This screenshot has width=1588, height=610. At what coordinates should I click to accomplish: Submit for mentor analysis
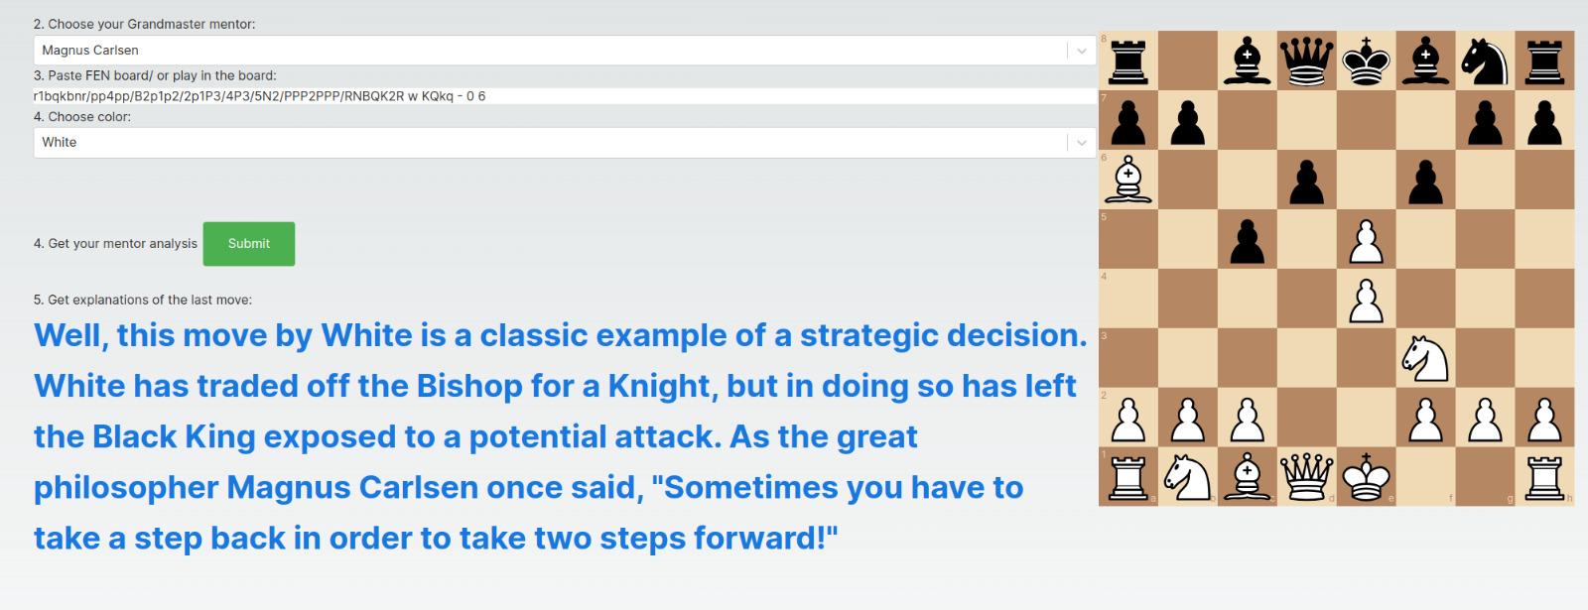pyautogui.click(x=249, y=244)
